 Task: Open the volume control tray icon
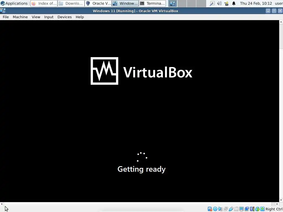pos(219,3)
